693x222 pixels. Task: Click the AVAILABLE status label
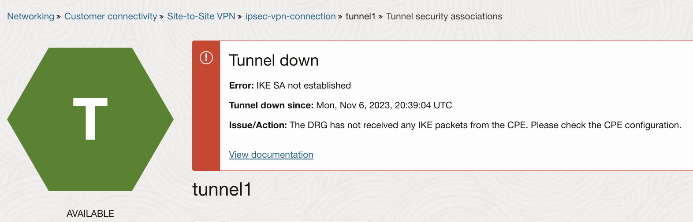(90, 214)
